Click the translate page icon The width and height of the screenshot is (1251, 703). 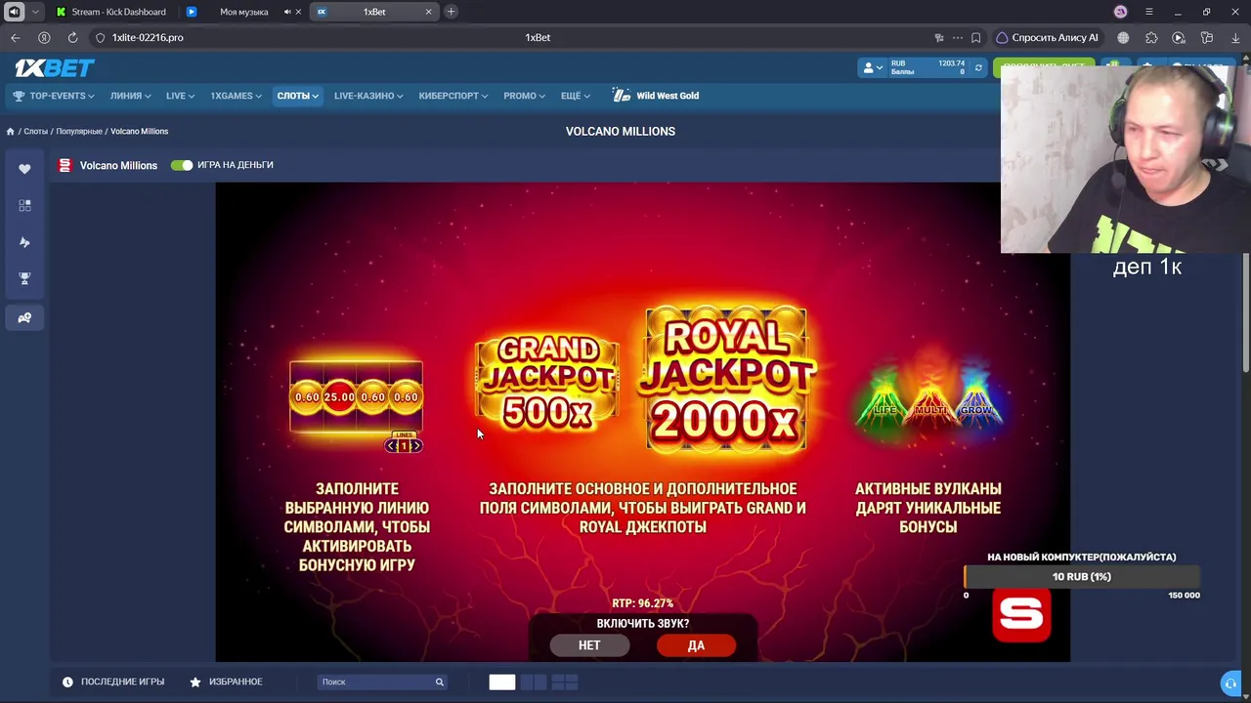939,37
